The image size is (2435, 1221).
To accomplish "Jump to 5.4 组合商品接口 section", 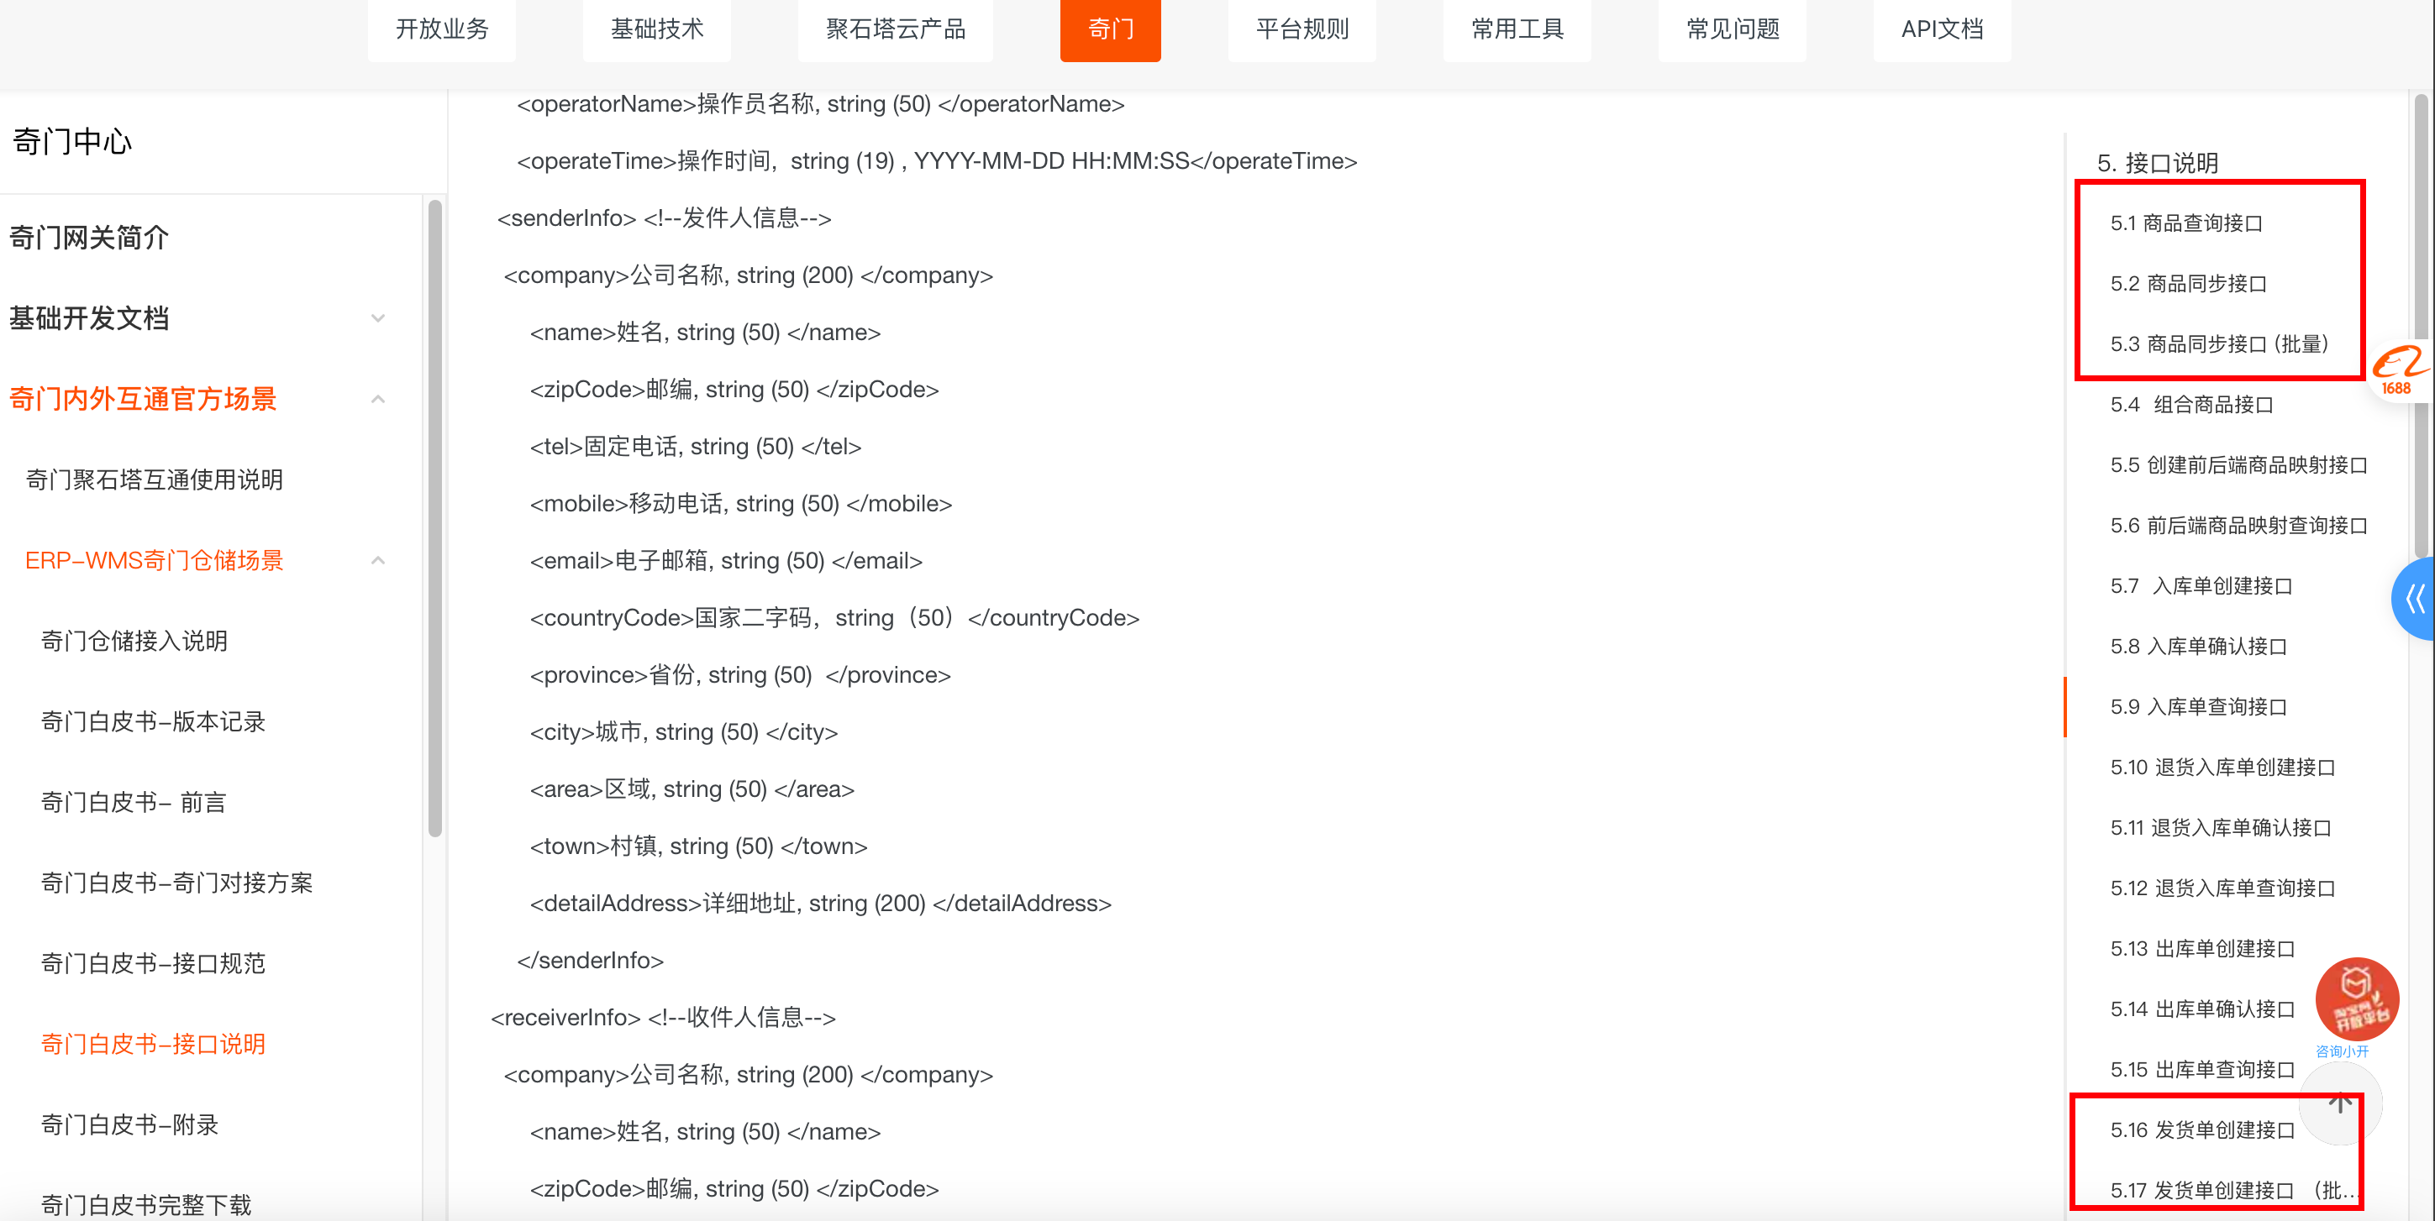I will point(2191,405).
